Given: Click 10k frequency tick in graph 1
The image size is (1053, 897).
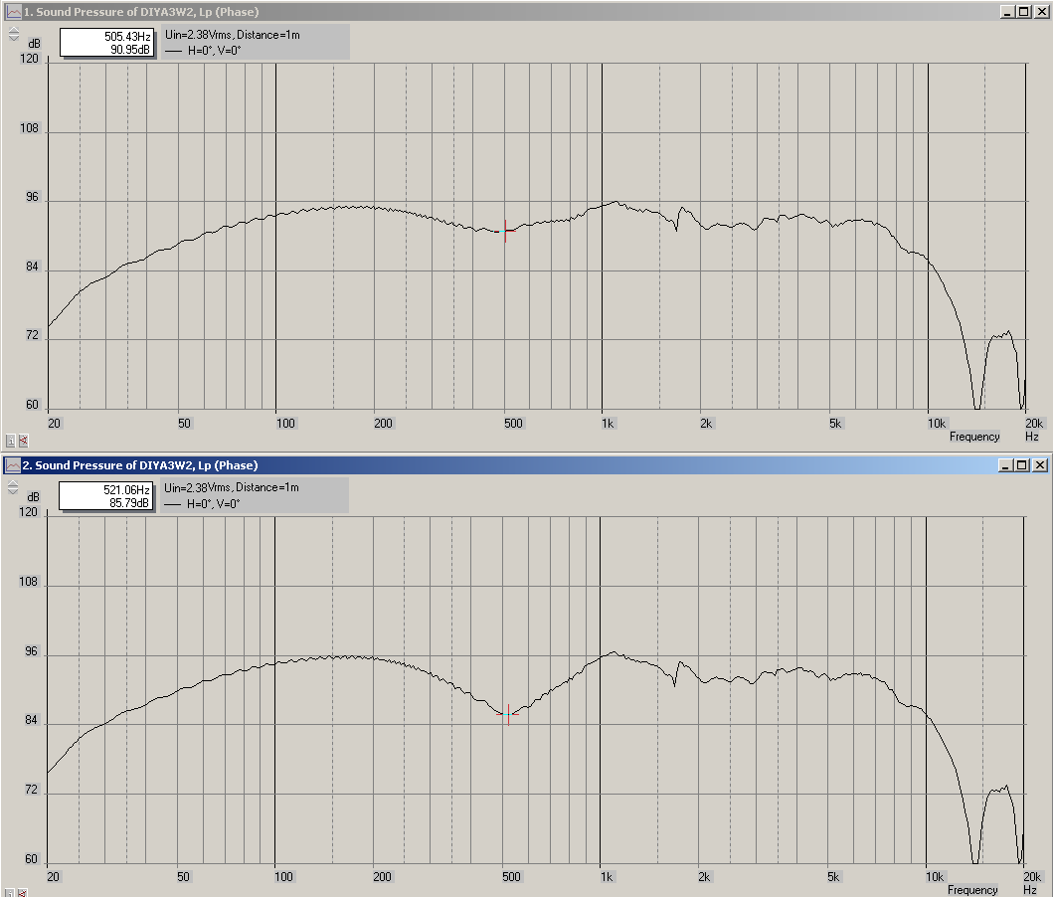Looking at the screenshot, I should [937, 424].
